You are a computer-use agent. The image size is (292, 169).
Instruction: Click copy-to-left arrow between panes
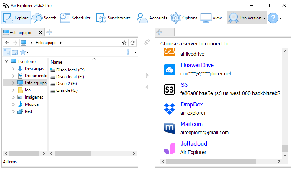[x=147, y=87]
